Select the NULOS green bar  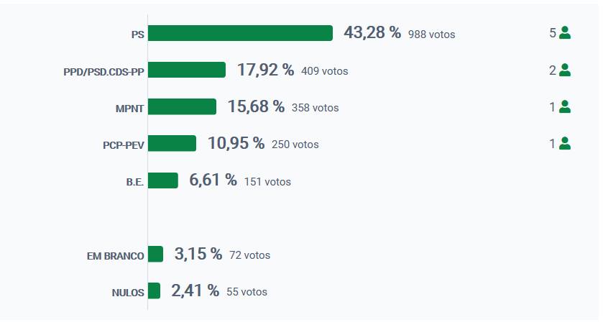point(154,290)
